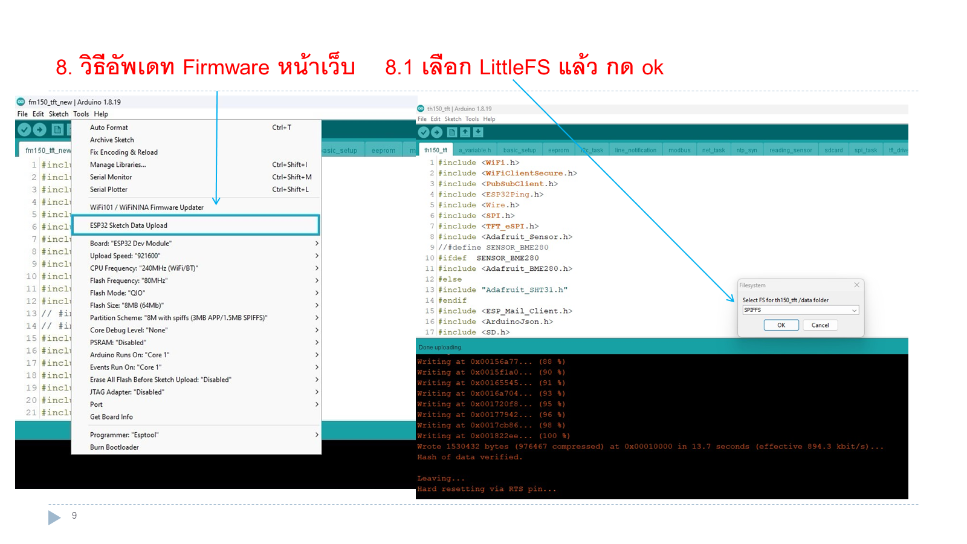Select Auto Format in Tools menu
Screen dimensions: 967x544
196,128
